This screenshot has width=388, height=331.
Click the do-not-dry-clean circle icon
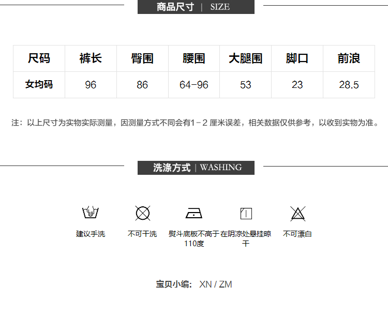[x=142, y=213]
